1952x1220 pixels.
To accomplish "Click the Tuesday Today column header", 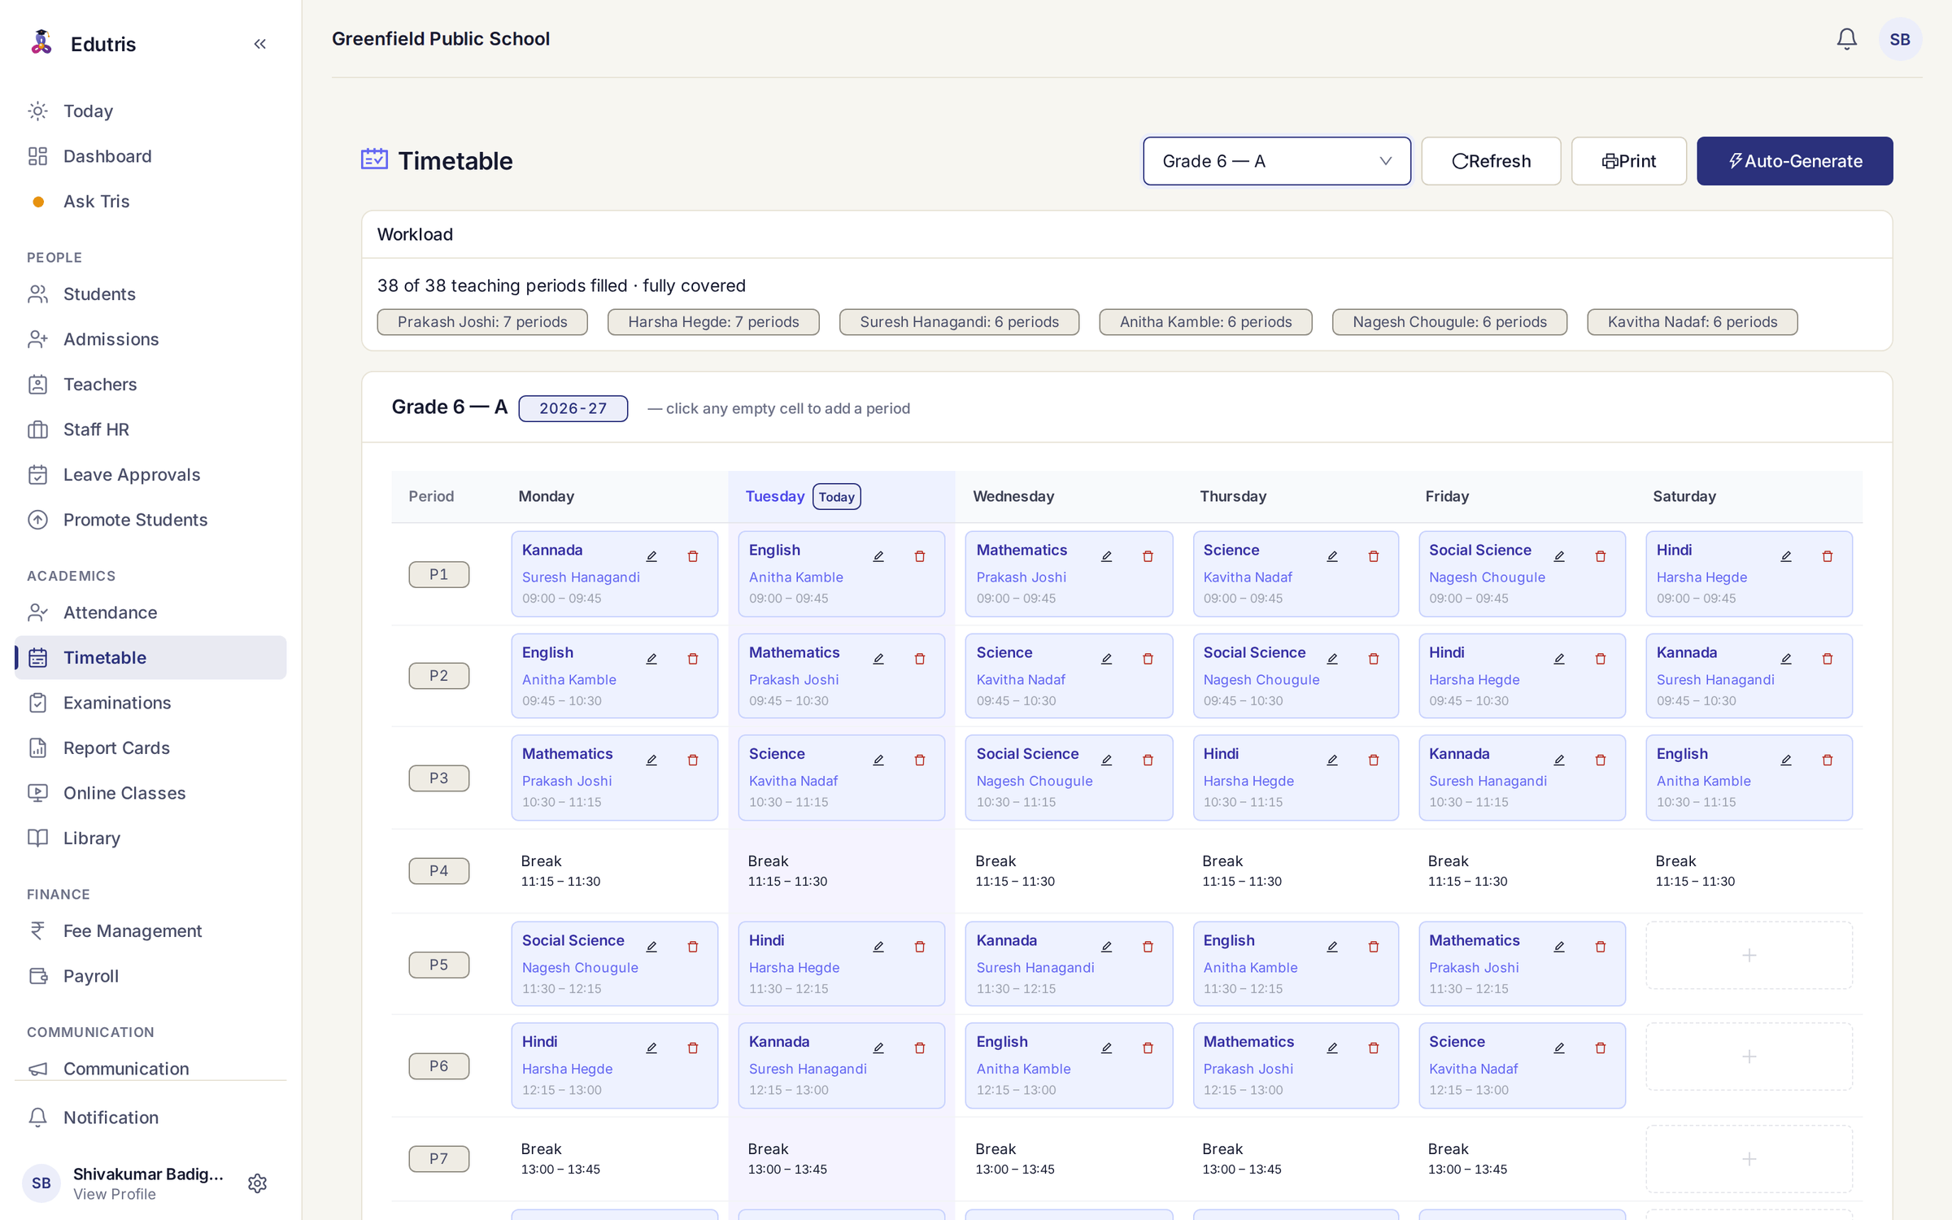I will pyautogui.click(x=842, y=496).
